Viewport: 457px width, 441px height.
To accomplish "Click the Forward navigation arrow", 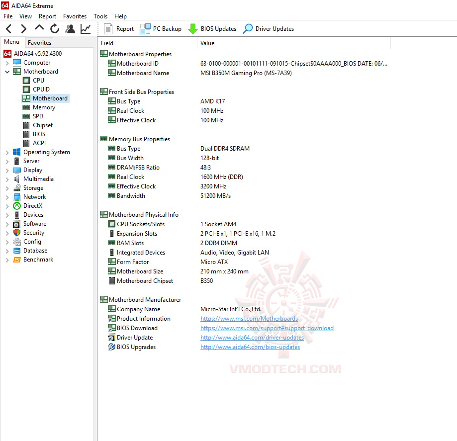I will (x=24, y=28).
